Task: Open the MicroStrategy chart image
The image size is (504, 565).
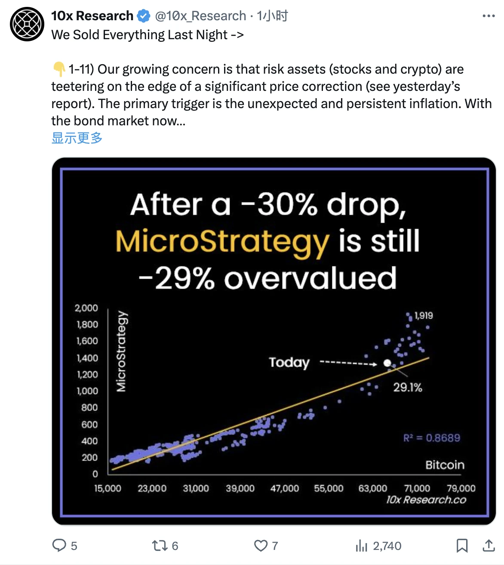Action: 274,341
